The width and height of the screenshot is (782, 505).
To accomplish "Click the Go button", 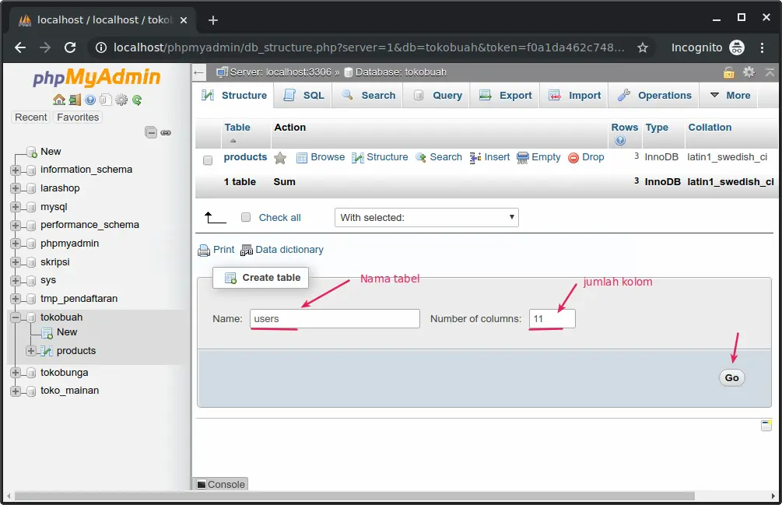I will pos(731,378).
